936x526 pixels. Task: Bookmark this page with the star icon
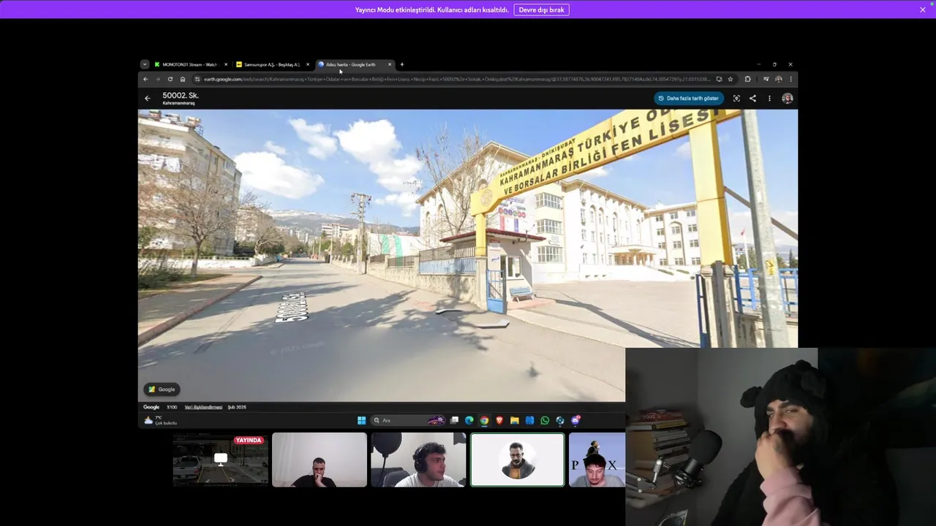(x=731, y=79)
